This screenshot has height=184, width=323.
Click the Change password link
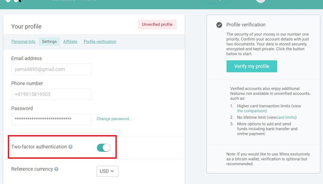pyautogui.click(x=114, y=119)
